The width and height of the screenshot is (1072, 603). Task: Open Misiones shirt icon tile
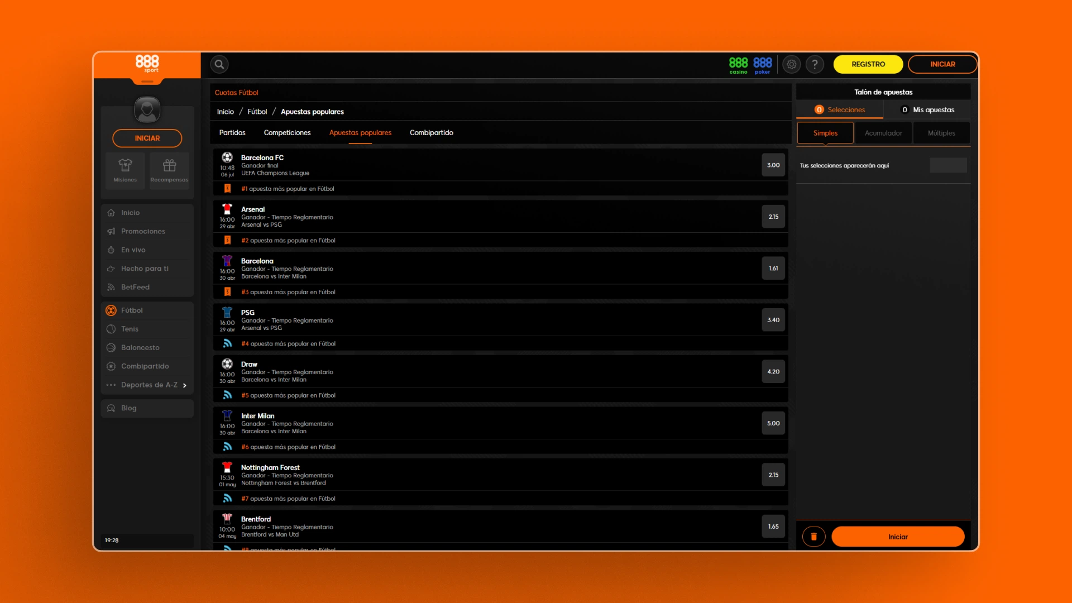point(125,171)
